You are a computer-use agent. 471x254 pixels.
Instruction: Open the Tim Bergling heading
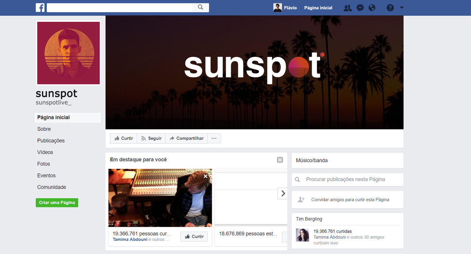point(309,219)
